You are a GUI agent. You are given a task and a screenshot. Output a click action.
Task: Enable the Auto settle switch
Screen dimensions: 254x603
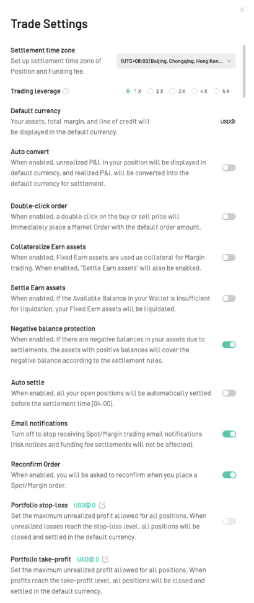pyautogui.click(x=229, y=393)
